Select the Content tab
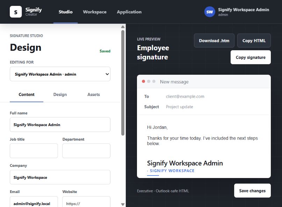The height and width of the screenshot is (207, 282). coord(27,95)
